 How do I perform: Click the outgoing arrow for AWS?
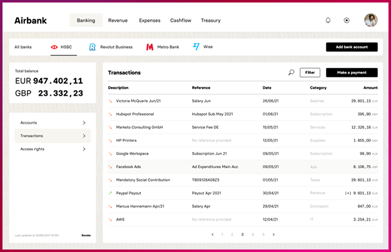pos(110,219)
